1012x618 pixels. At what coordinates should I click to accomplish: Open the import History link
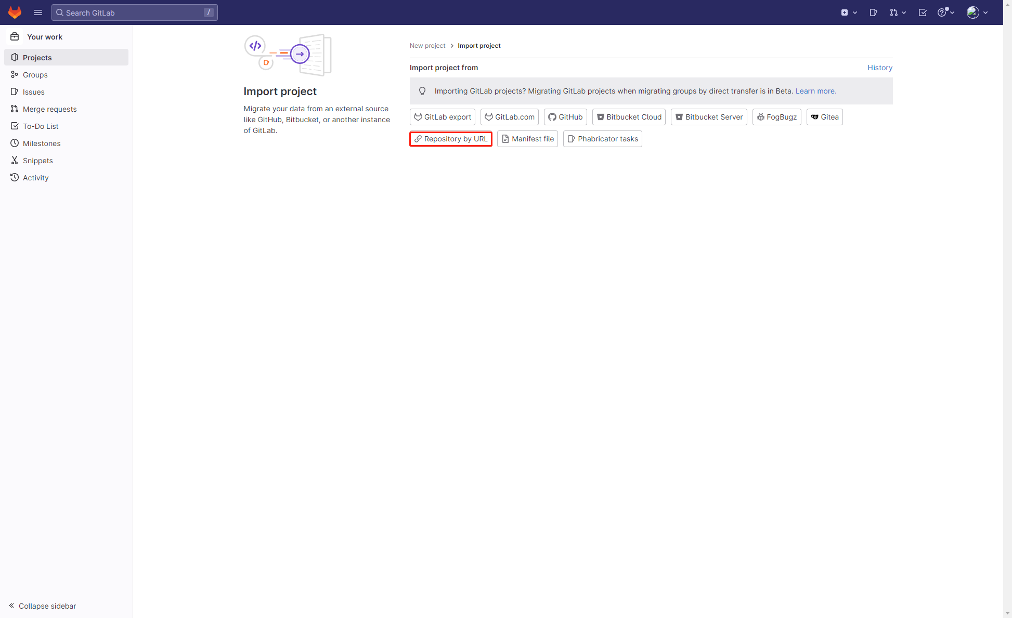pyautogui.click(x=879, y=68)
